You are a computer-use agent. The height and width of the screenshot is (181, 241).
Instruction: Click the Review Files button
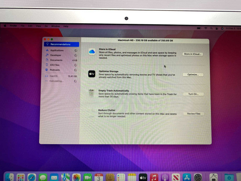tap(194, 114)
